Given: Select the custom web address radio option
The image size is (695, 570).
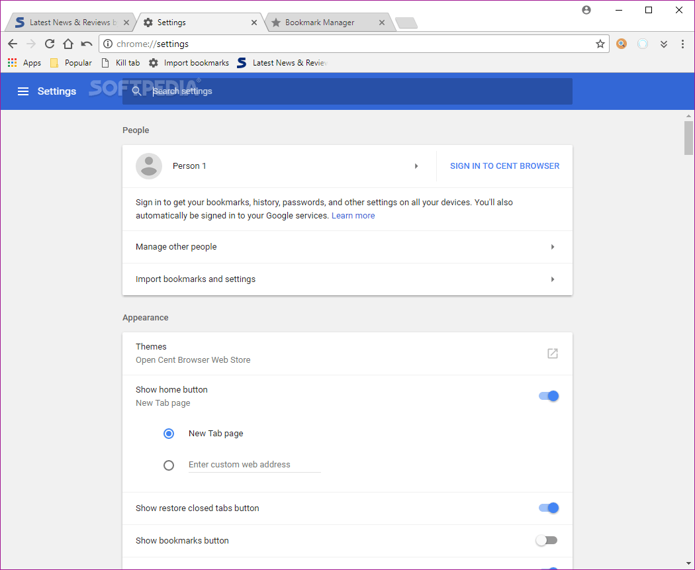Looking at the screenshot, I should [169, 465].
